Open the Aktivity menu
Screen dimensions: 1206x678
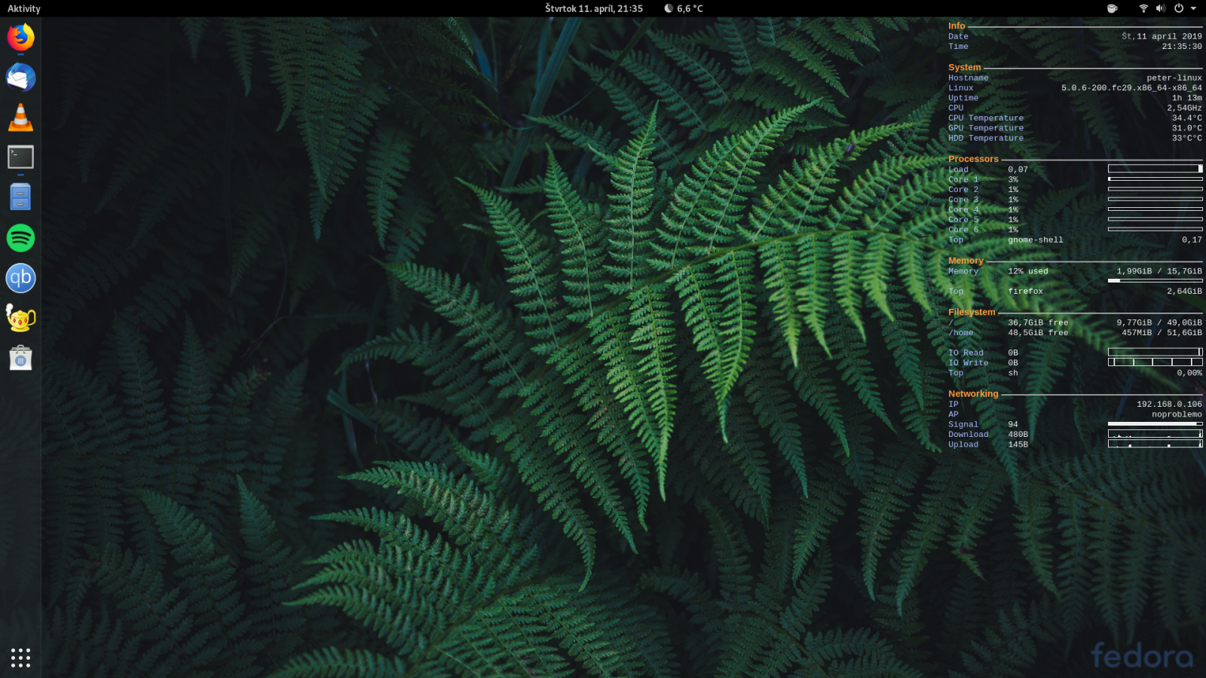[x=23, y=8]
